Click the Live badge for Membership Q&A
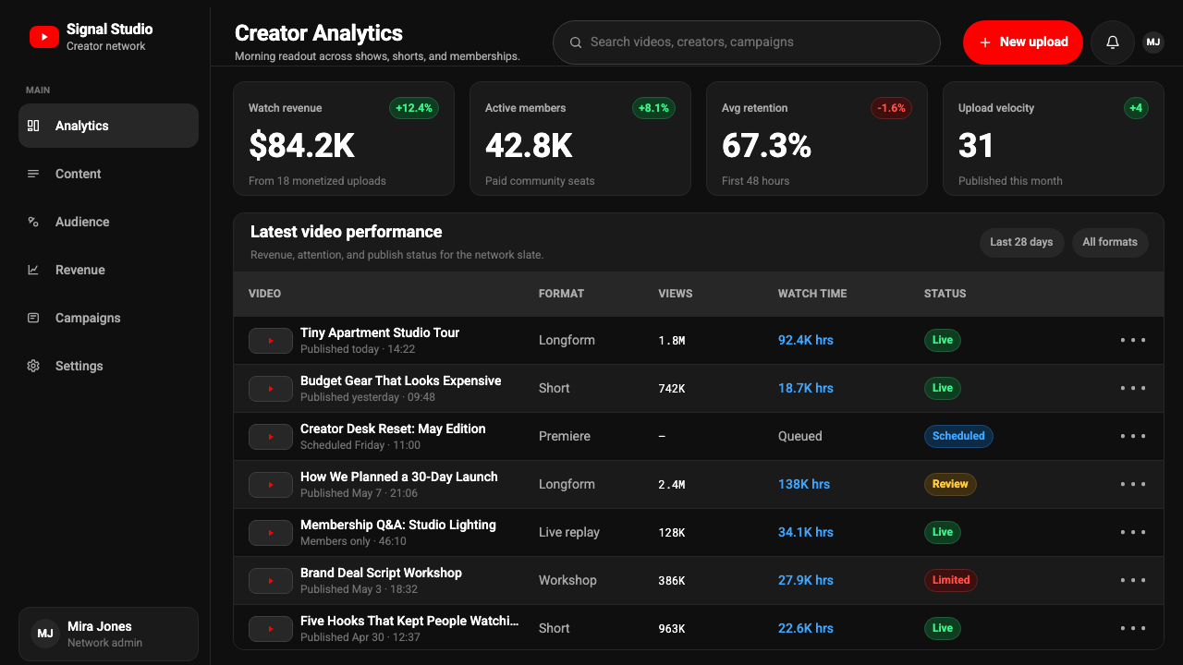 943,532
